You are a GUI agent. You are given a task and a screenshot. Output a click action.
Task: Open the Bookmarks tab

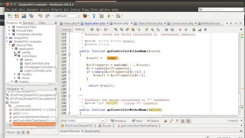[x=93, y=131]
